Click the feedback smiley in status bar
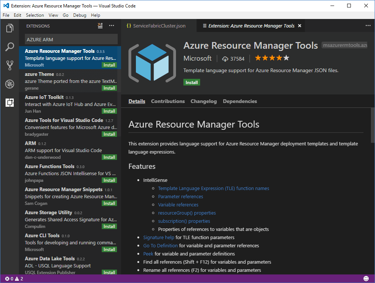This screenshot has height=283, width=375. click(366, 279)
